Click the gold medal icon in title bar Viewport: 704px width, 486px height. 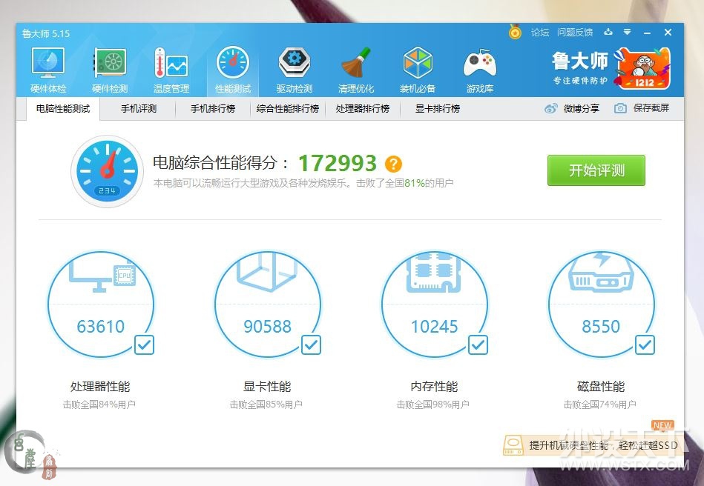point(515,33)
